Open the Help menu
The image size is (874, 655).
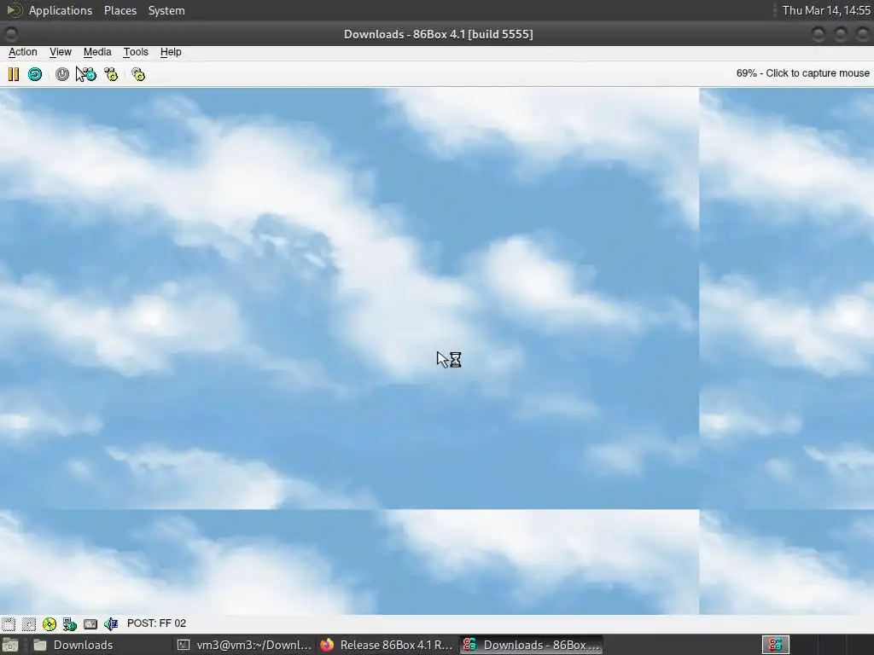(171, 52)
